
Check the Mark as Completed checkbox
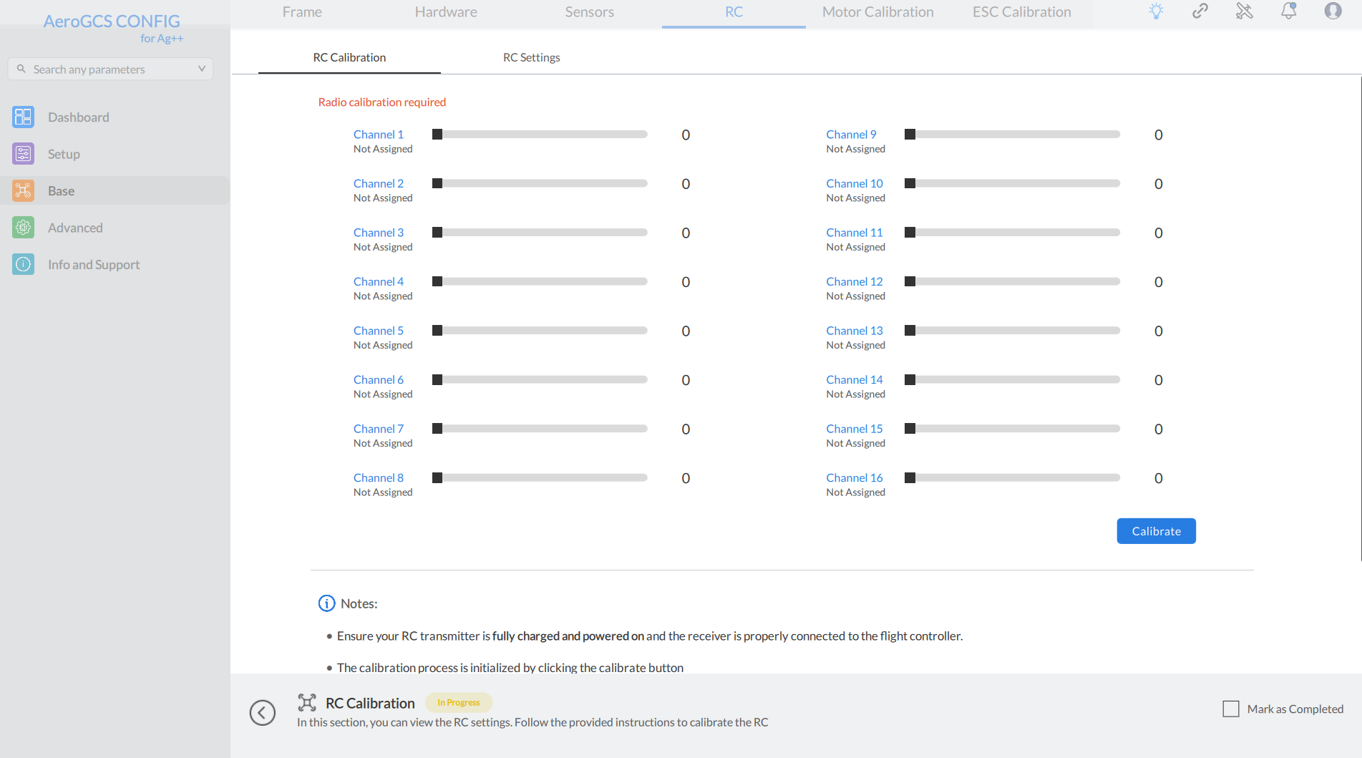click(x=1231, y=709)
